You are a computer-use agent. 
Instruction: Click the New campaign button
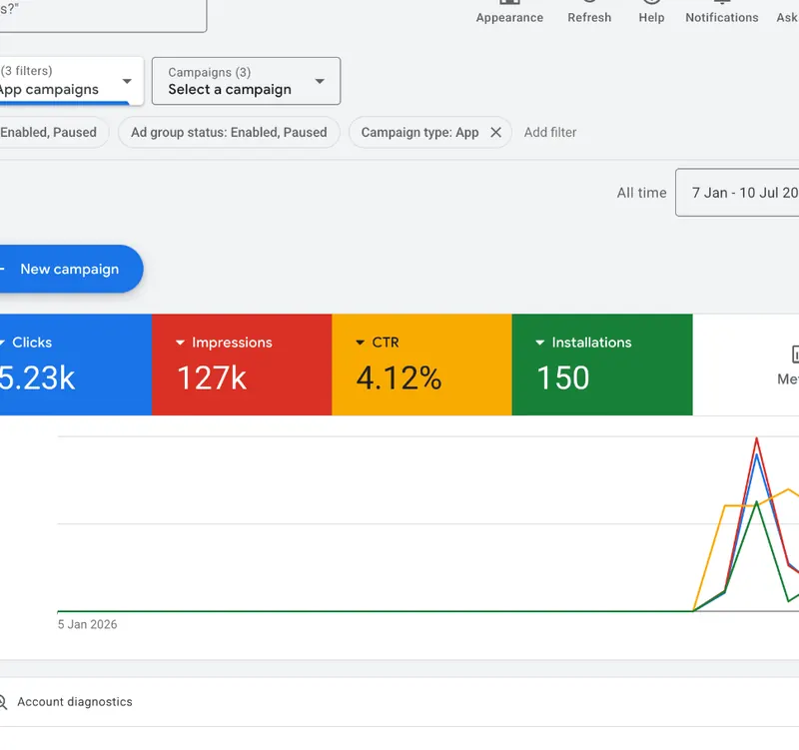[x=70, y=269]
